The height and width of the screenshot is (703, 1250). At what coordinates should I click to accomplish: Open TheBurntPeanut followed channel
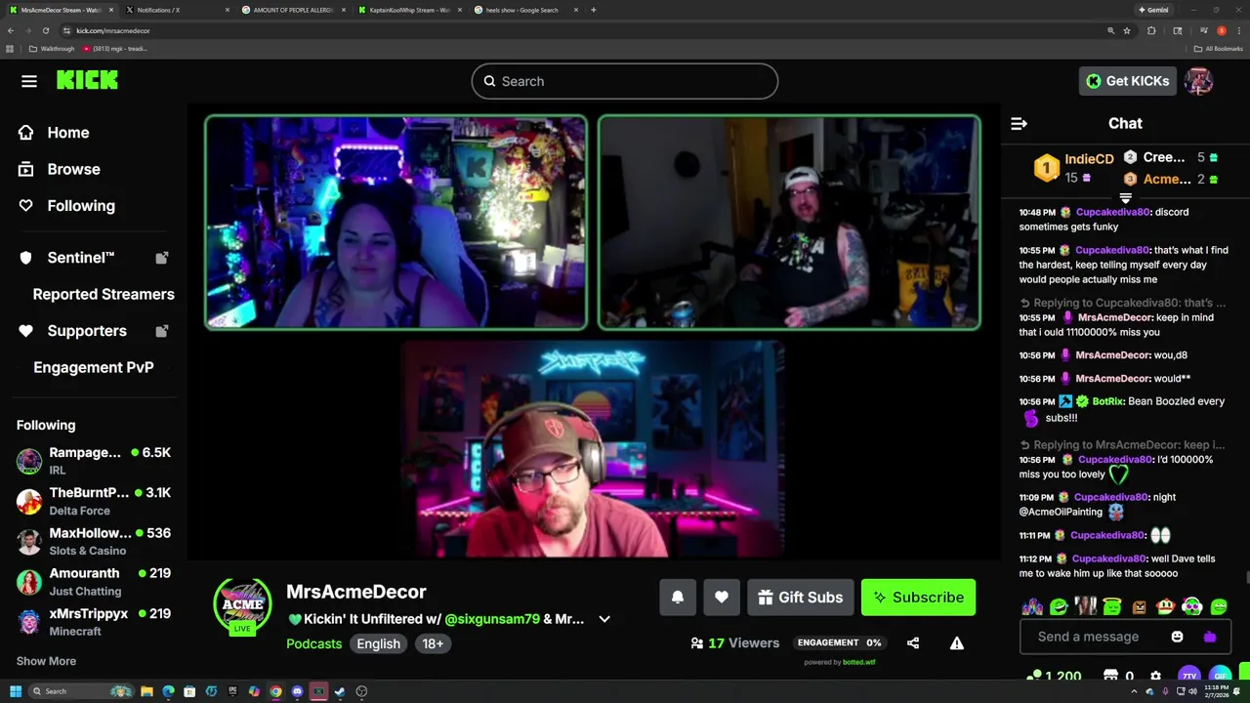(x=94, y=501)
